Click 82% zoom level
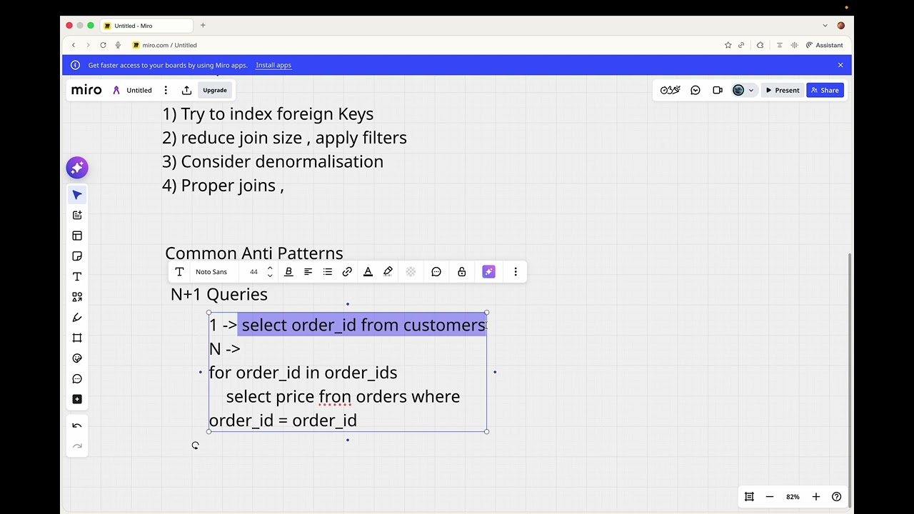The height and width of the screenshot is (514, 914). coord(793,497)
